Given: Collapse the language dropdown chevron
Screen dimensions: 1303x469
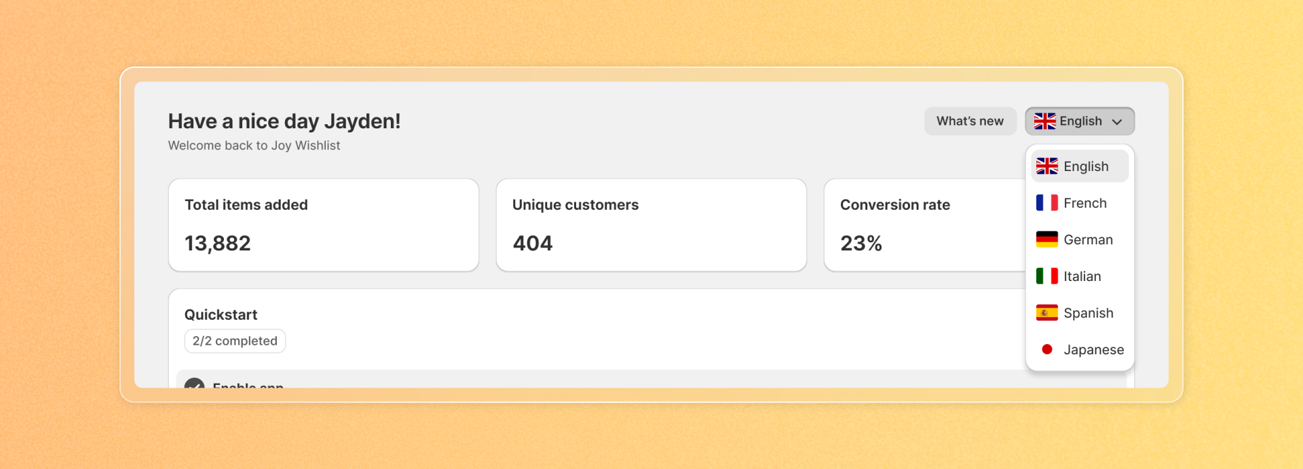Looking at the screenshot, I should [x=1117, y=122].
